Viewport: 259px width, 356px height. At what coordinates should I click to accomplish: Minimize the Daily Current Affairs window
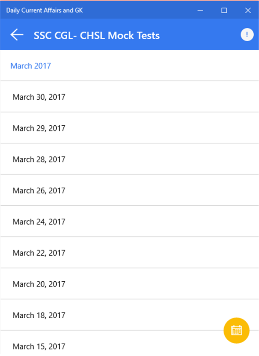pyautogui.click(x=200, y=11)
